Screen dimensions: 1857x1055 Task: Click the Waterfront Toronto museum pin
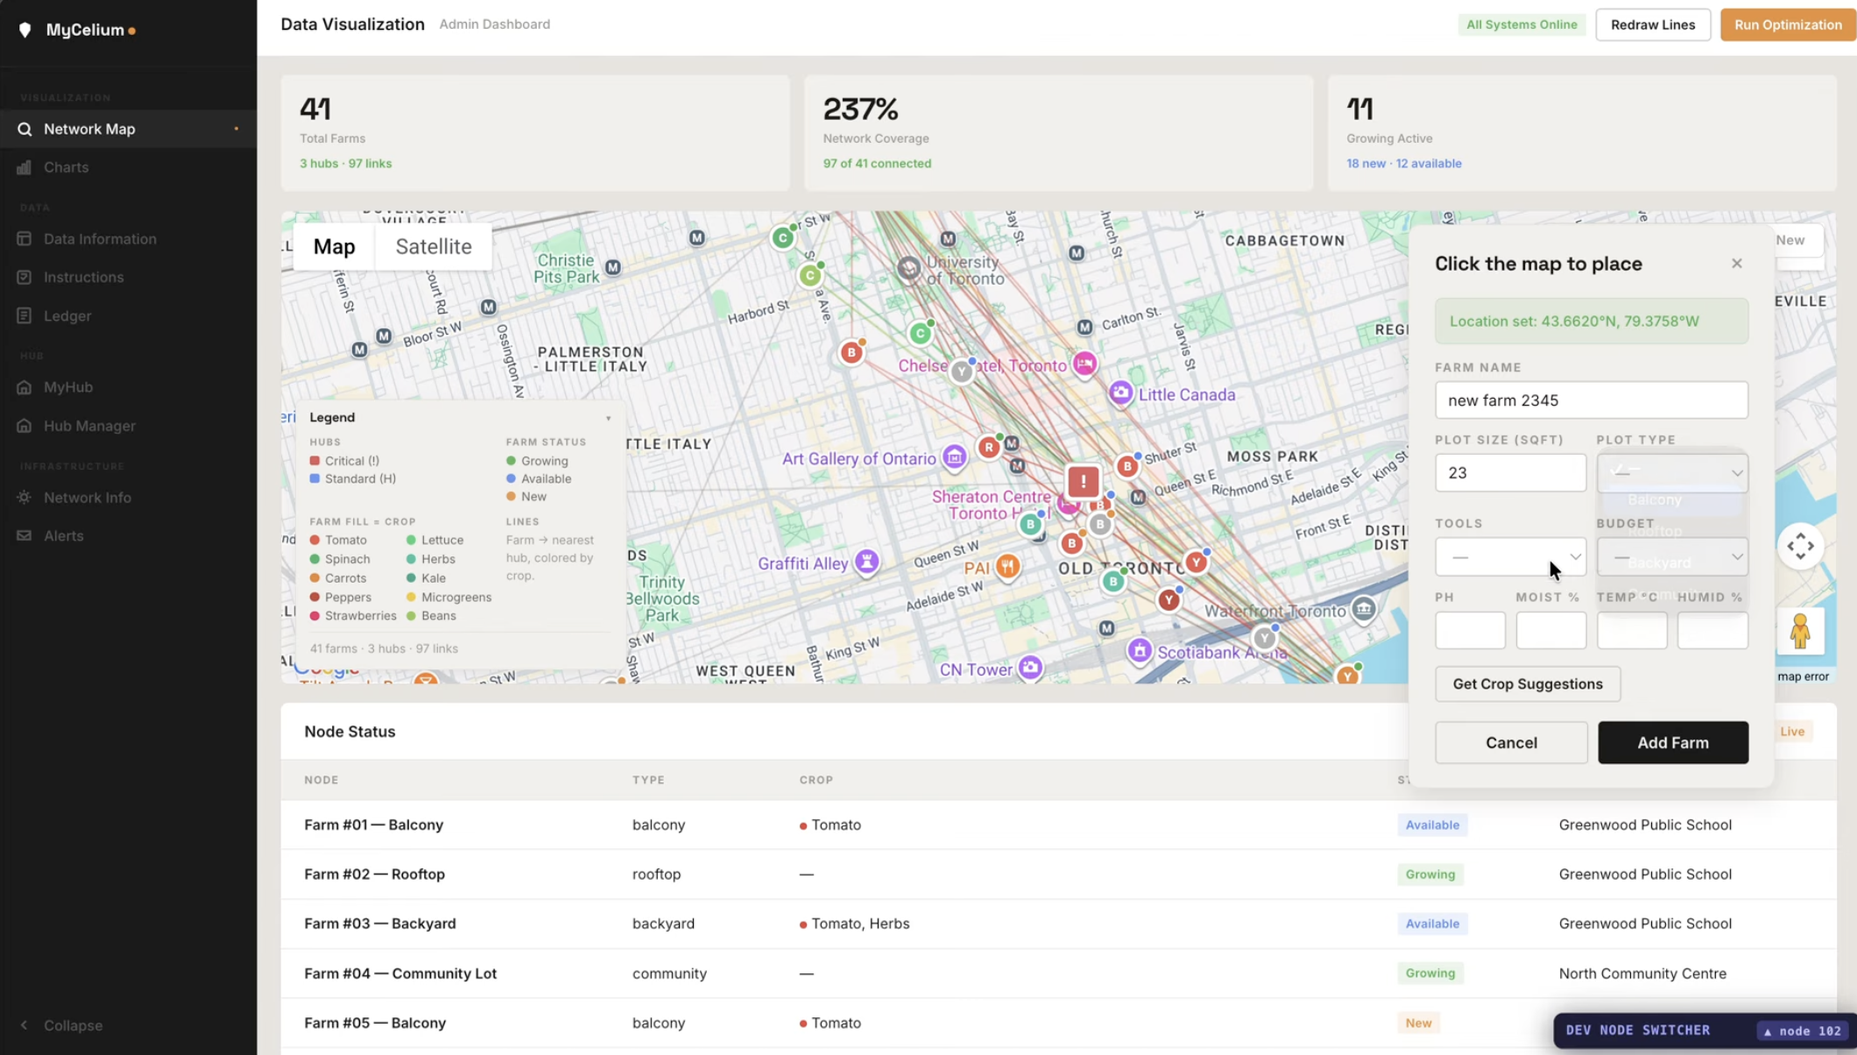tap(1363, 609)
